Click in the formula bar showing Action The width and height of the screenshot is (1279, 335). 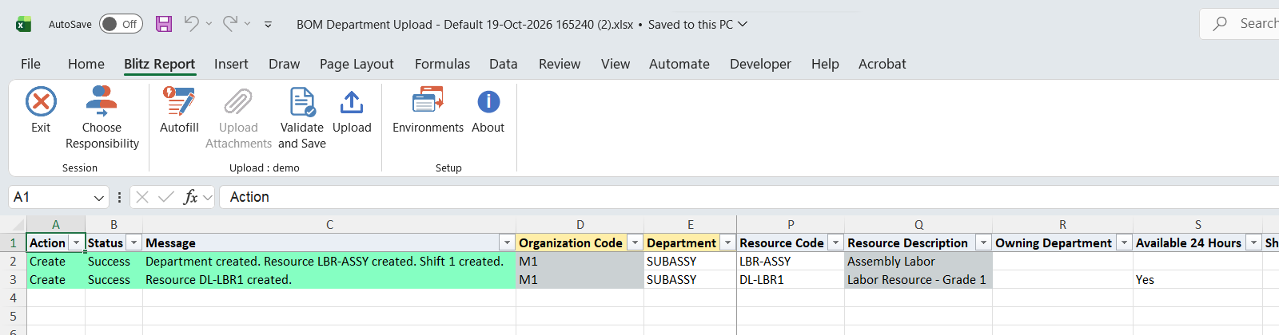point(750,197)
